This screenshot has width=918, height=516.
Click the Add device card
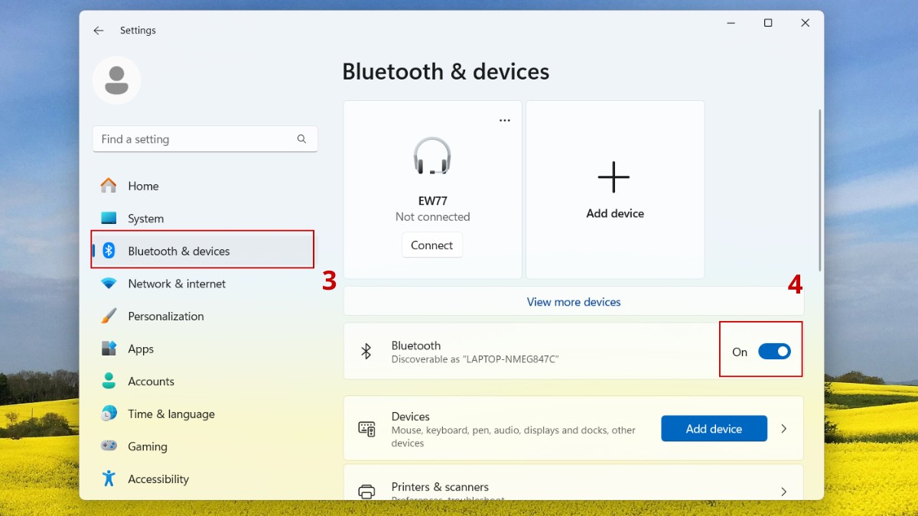coord(614,189)
